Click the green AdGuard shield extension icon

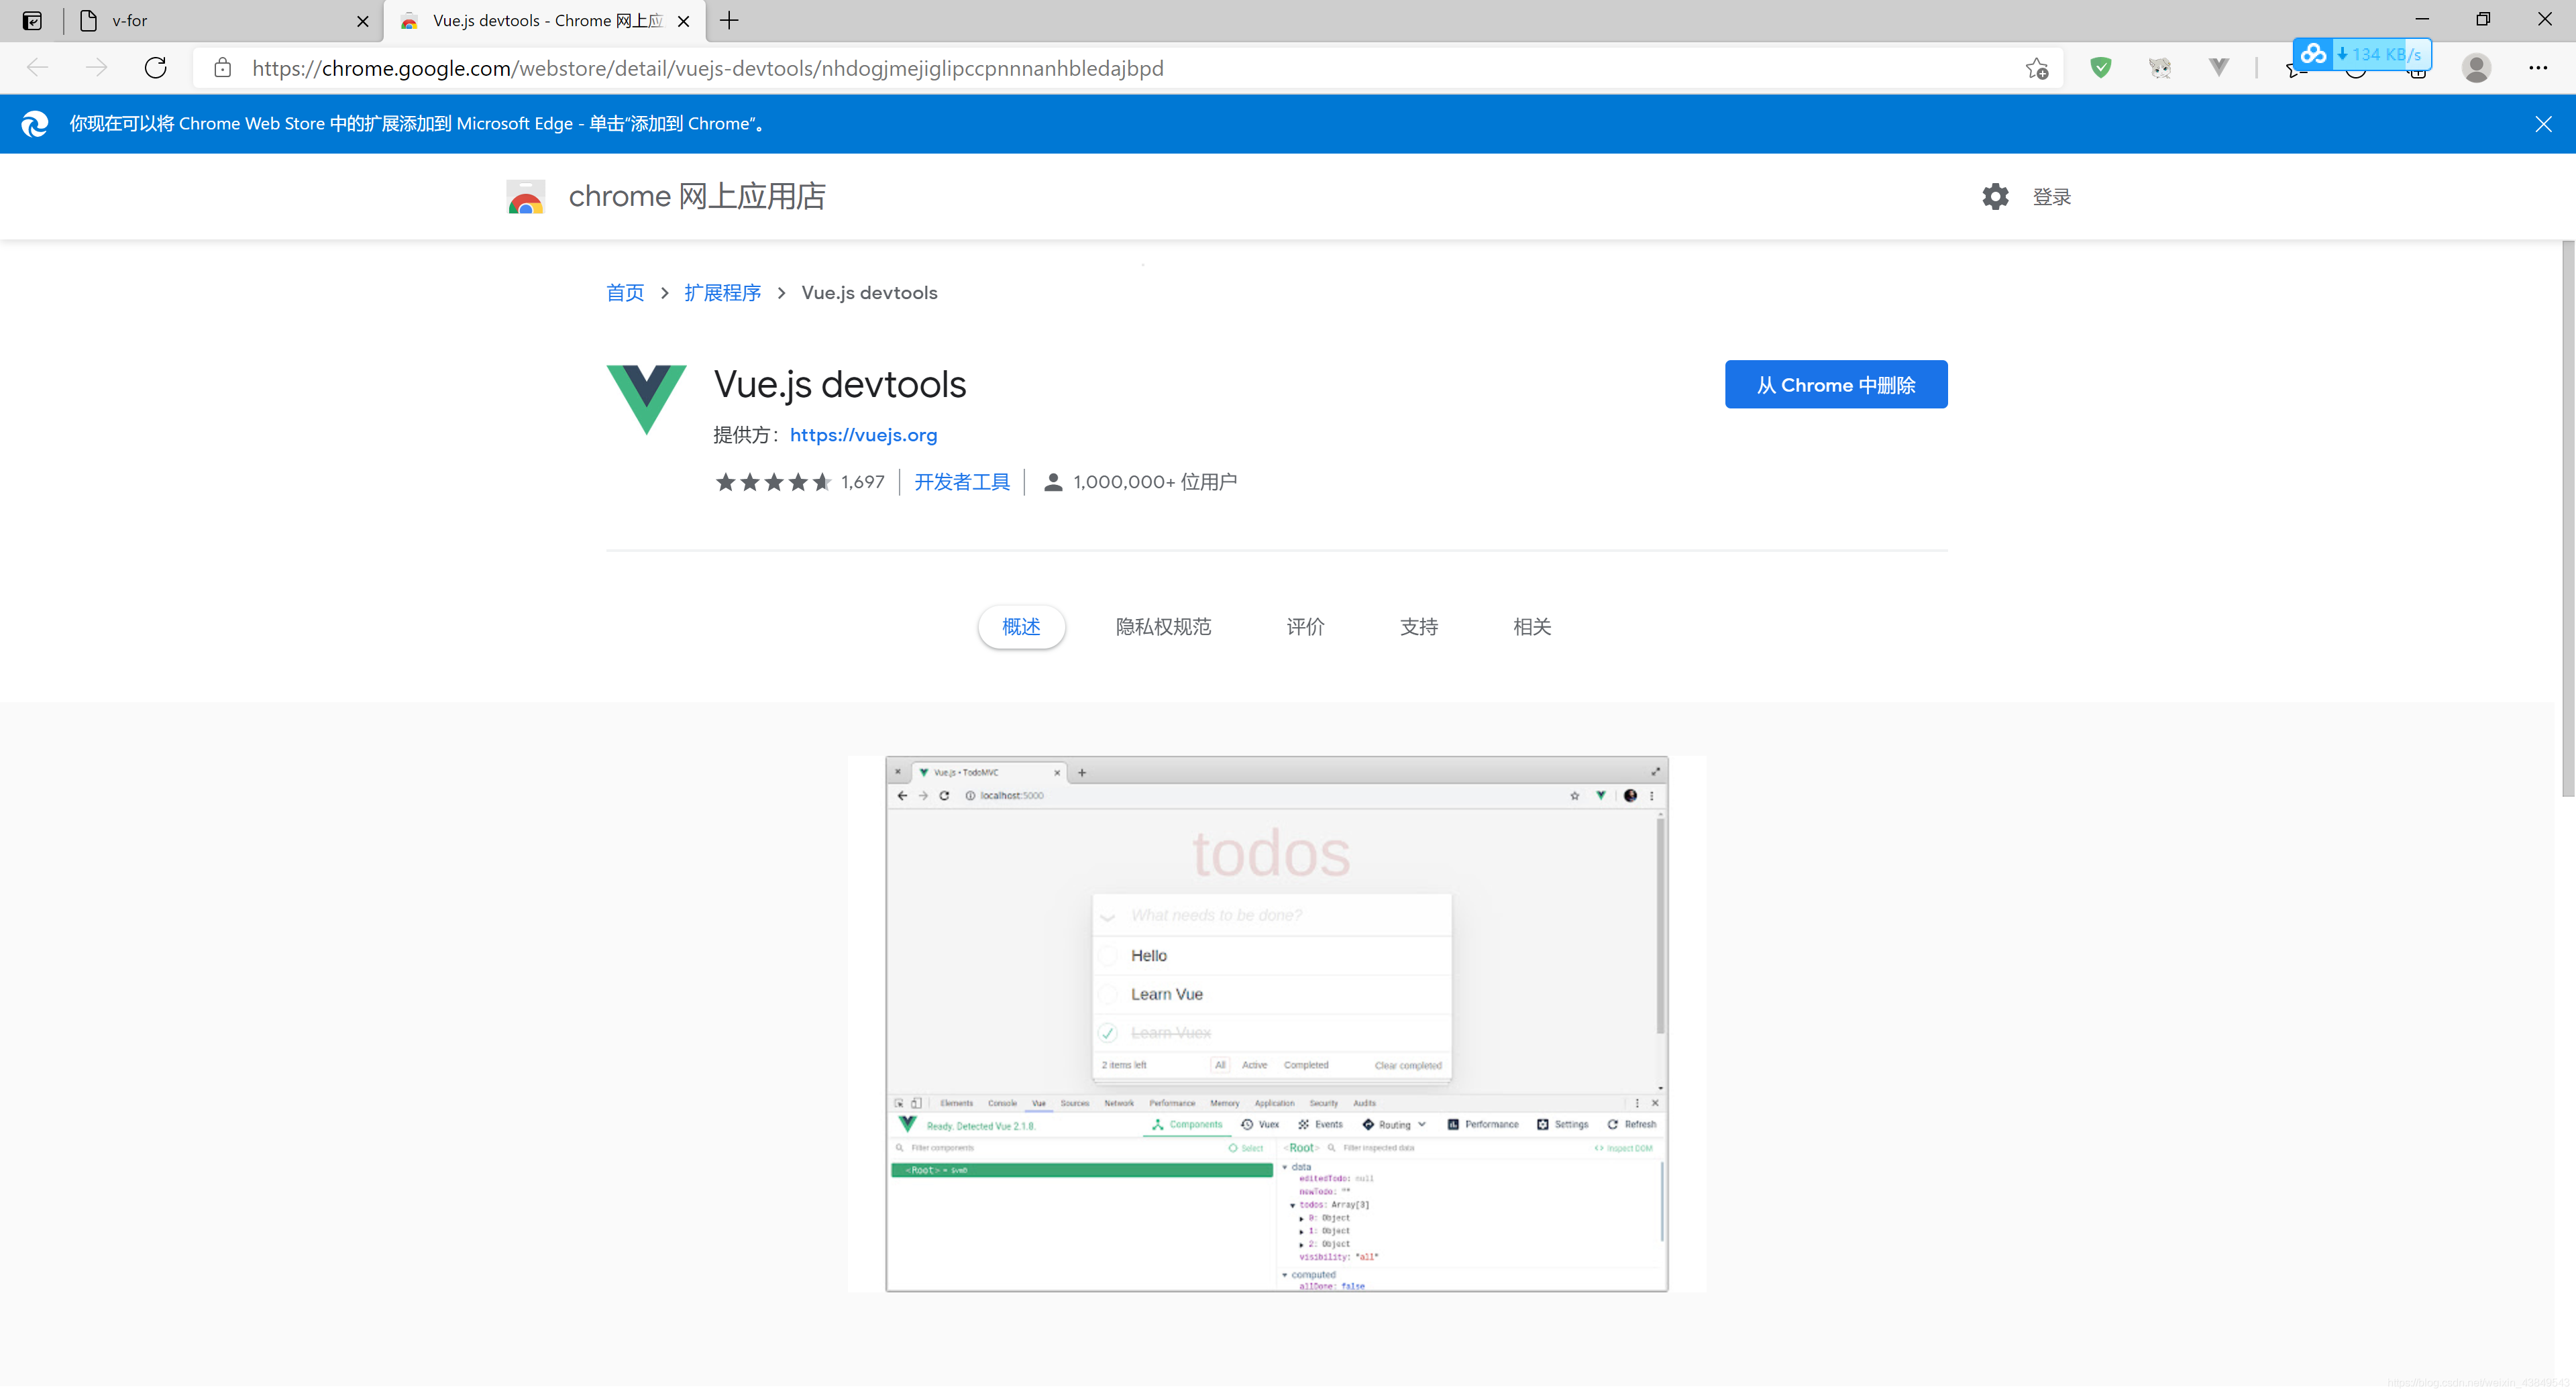point(2100,68)
